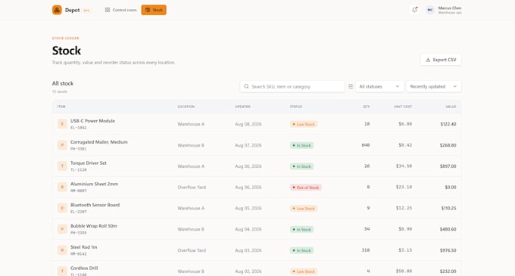The image size is (515, 276).
Task: Open the Torque Driver Set item name
Action: click(x=89, y=163)
